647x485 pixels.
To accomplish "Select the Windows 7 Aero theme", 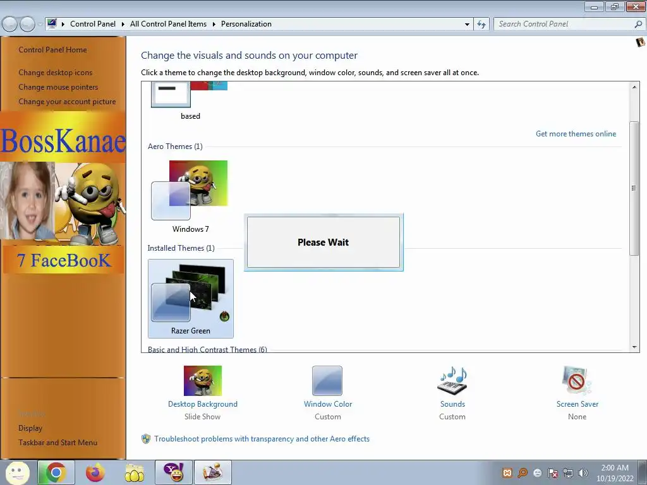I will (190, 197).
